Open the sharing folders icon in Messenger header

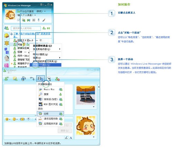[23, 20]
